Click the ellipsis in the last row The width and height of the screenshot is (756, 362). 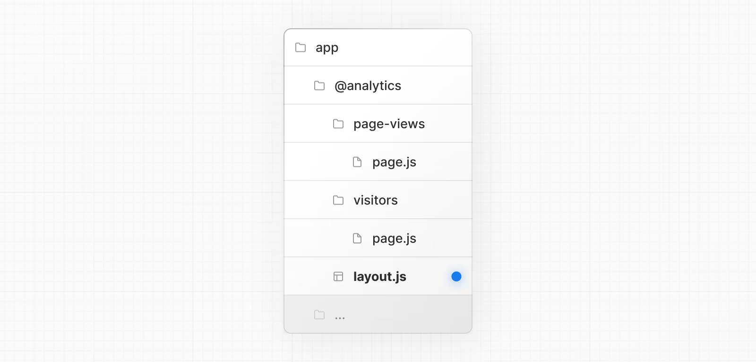[x=340, y=318]
